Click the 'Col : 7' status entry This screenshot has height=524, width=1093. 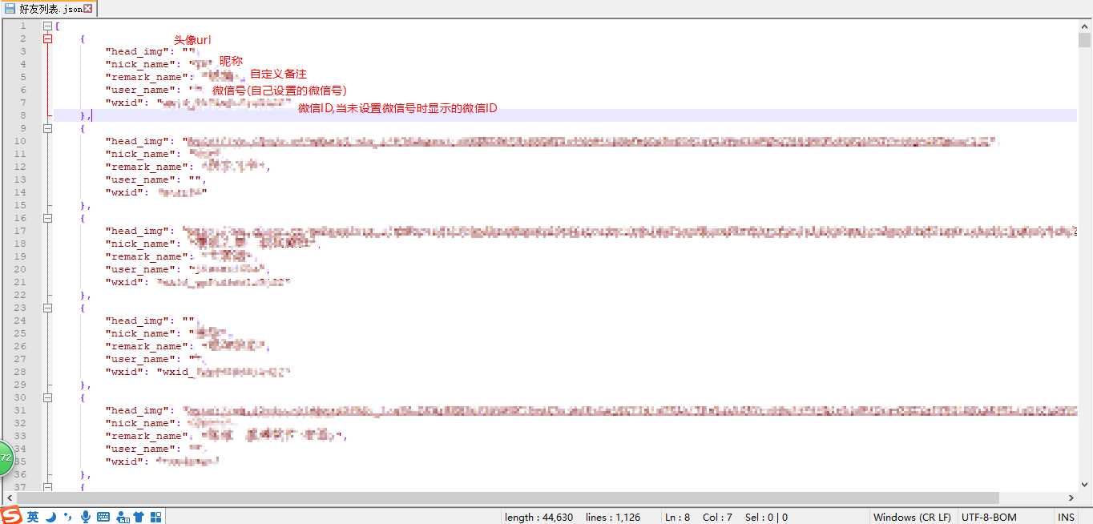tap(717, 517)
